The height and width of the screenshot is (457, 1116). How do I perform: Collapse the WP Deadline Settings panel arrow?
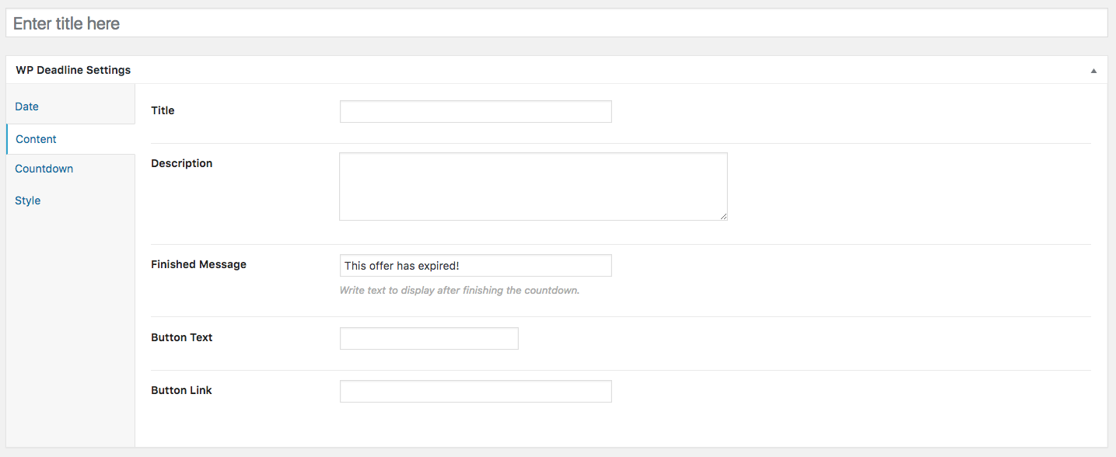pos(1093,71)
